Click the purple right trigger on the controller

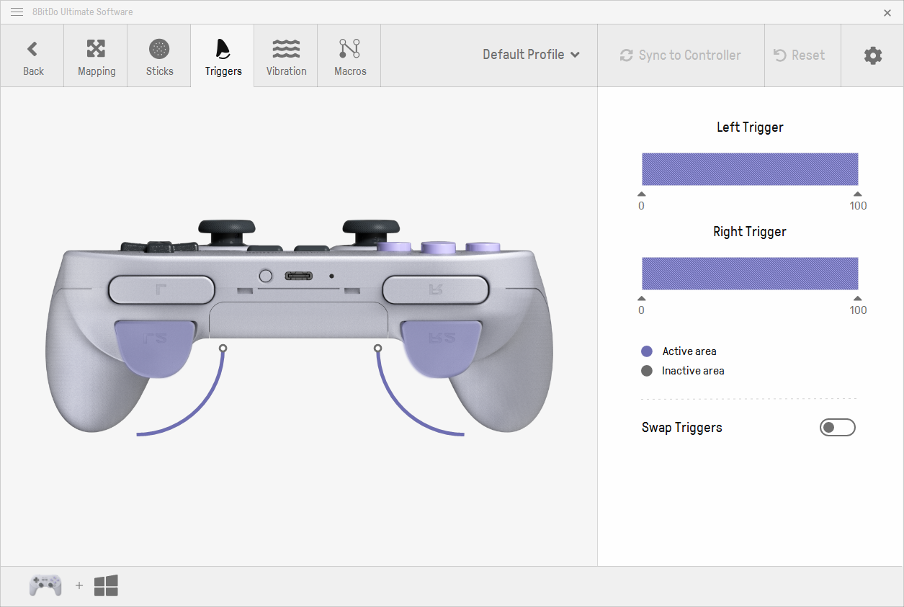coord(442,349)
